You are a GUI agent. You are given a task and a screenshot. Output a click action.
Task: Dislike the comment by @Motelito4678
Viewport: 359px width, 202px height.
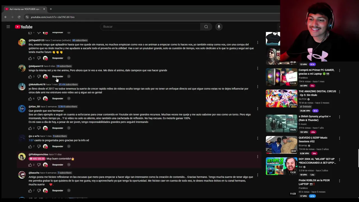pos(39,98)
